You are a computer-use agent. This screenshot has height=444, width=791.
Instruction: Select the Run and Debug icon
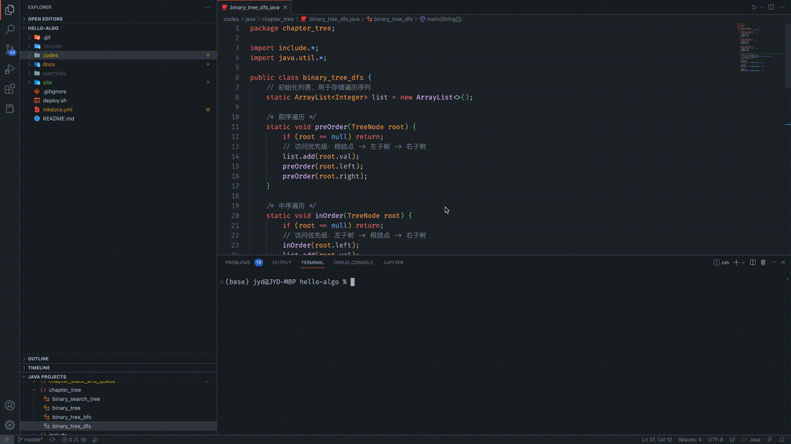pyautogui.click(x=10, y=69)
